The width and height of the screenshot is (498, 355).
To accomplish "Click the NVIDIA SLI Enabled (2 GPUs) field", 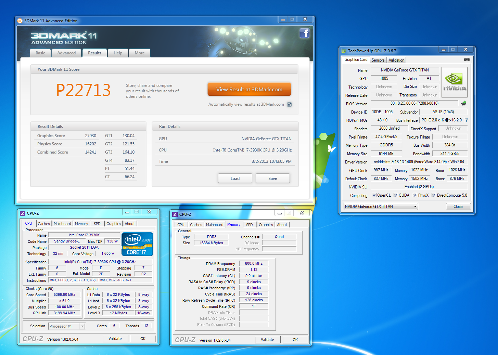I will (419, 187).
